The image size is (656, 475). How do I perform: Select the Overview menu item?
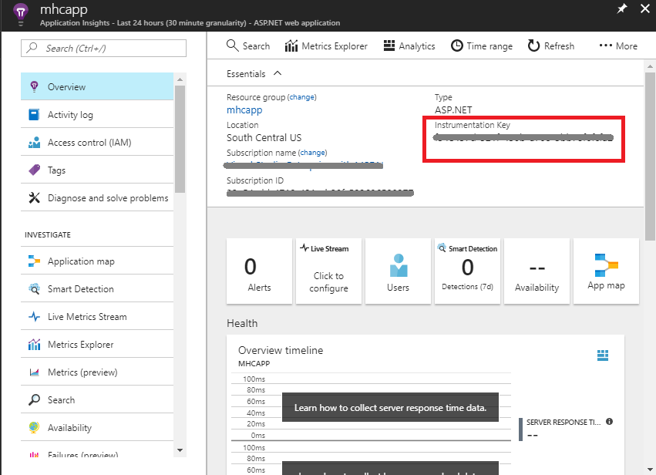[x=97, y=86]
